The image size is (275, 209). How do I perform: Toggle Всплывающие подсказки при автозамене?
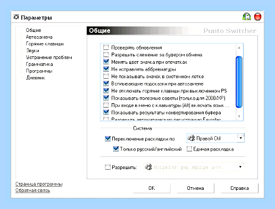pos(106,83)
